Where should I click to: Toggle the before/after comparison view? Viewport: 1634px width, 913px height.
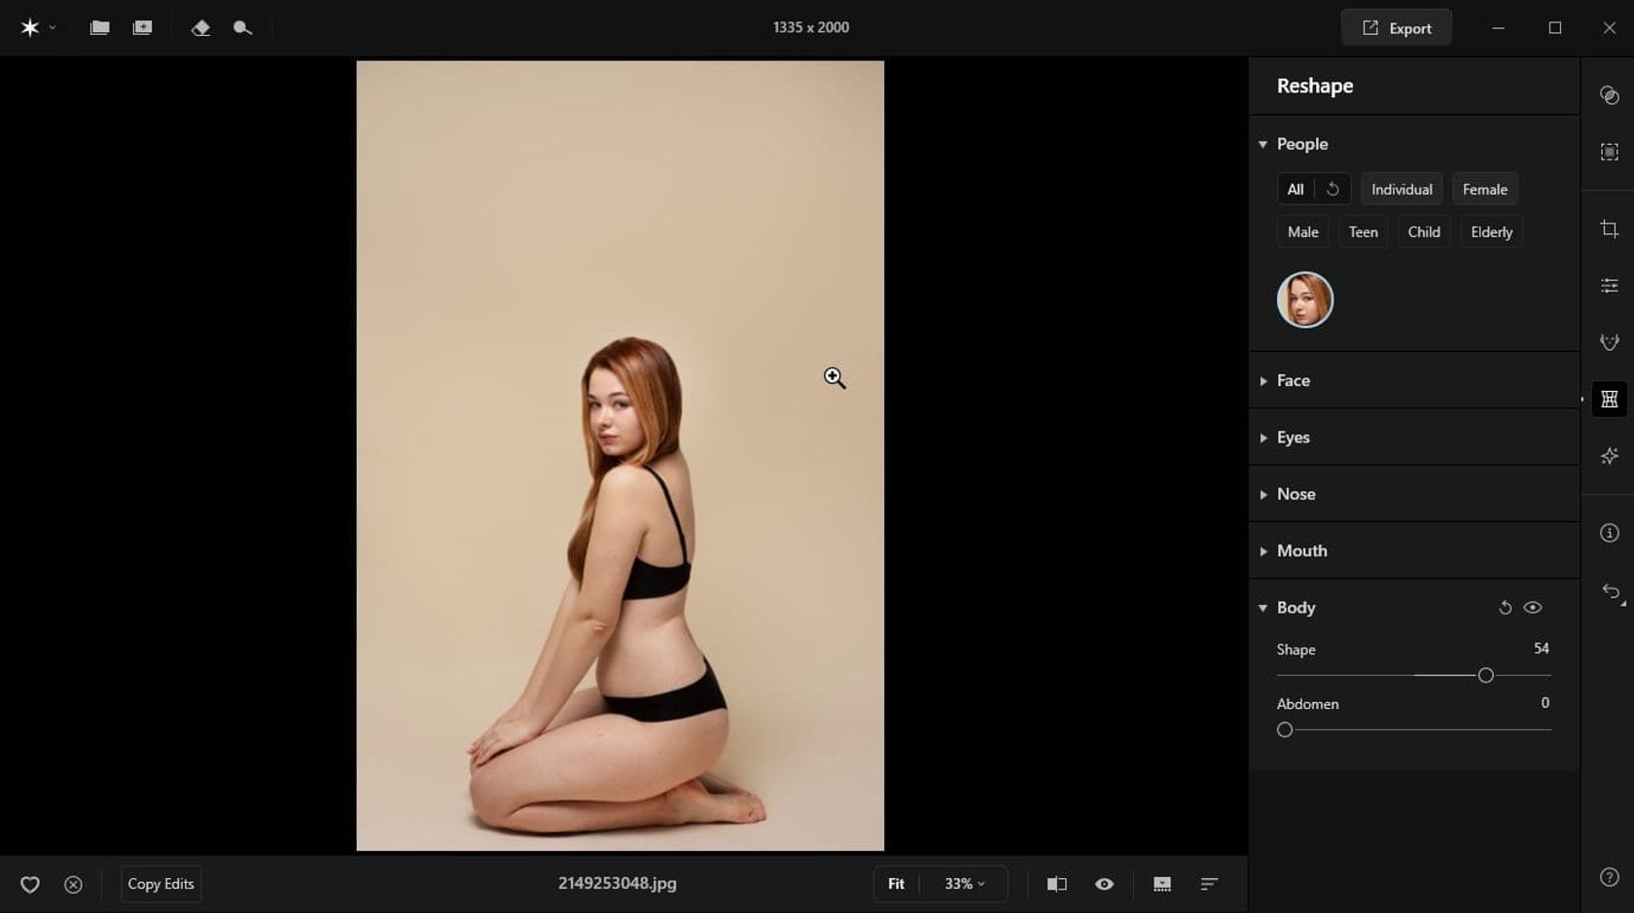click(1057, 884)
